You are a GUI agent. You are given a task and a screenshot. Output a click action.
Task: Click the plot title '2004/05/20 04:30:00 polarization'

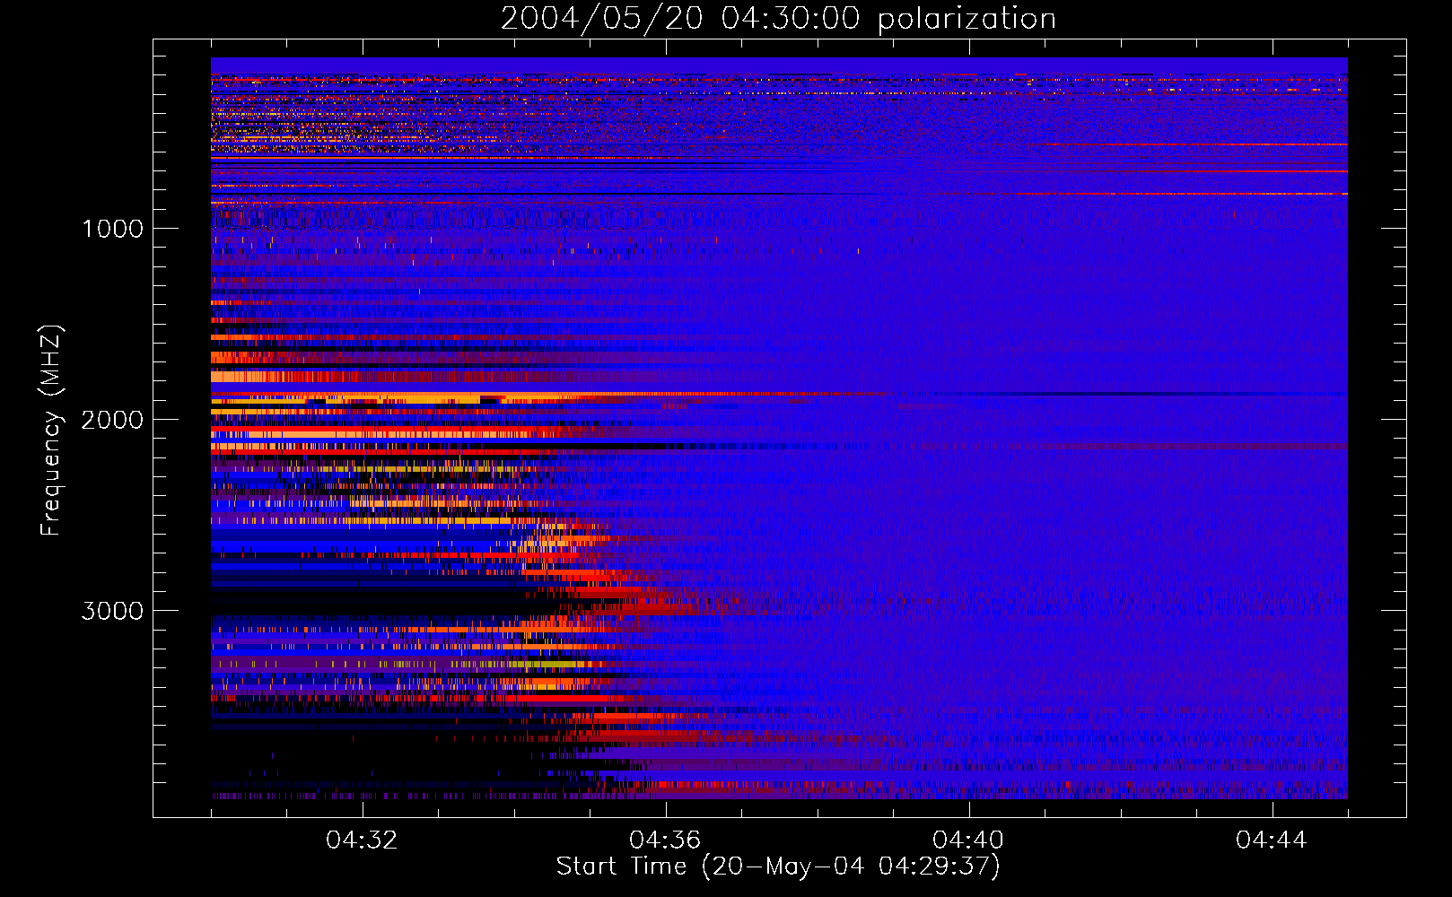click(778, 19)
